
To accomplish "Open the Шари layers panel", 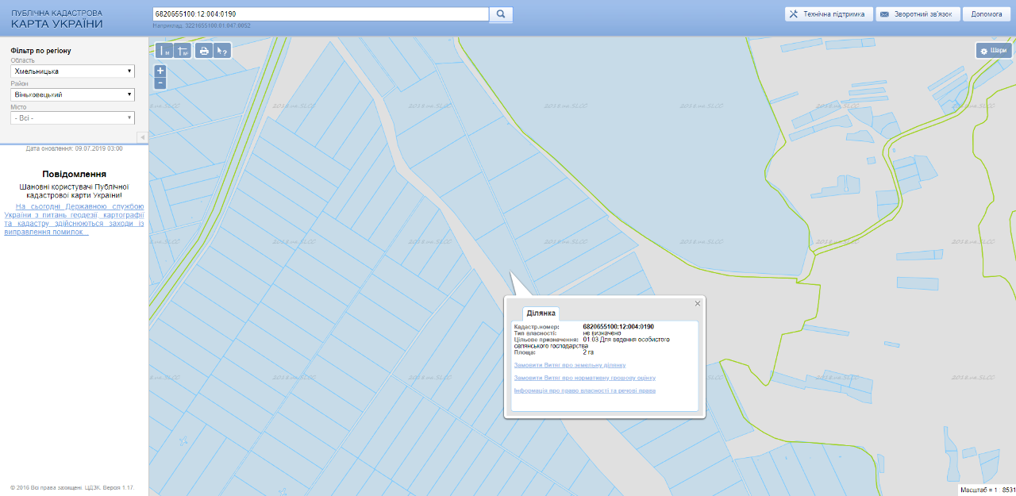I will (x=994, y=51).
